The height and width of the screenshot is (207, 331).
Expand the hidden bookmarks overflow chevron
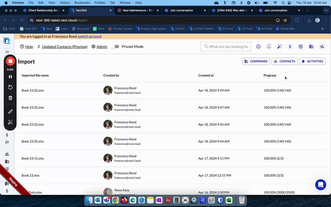click(x=322, y=29)
